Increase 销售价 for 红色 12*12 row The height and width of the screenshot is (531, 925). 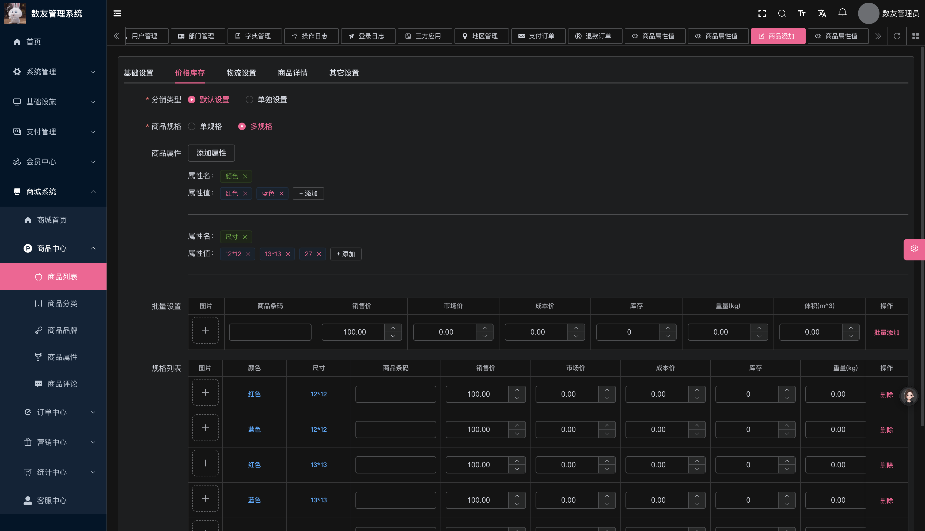click(x=517, y=390)
